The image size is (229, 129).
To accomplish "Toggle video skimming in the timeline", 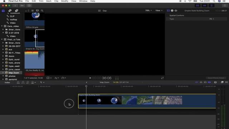I will pyautogui.click(x=196, y=82).
